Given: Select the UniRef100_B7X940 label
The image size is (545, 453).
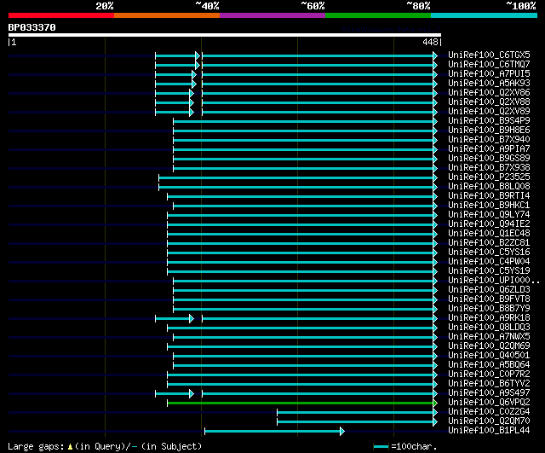Looking at the screenshot, I should tap(489, 140).
